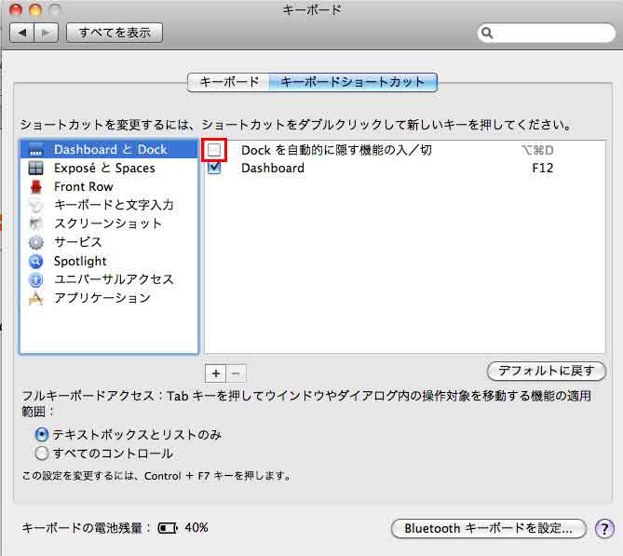The height and width of the screenshot is (556, 623).
Task: Select すべてのコントロール radio button
Action: pyautogui.click(x=41, y=454)
